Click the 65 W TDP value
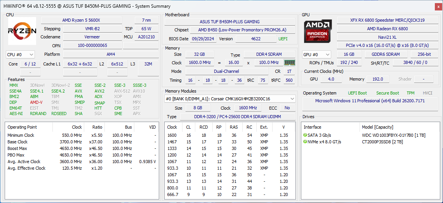 coord(146,29)
